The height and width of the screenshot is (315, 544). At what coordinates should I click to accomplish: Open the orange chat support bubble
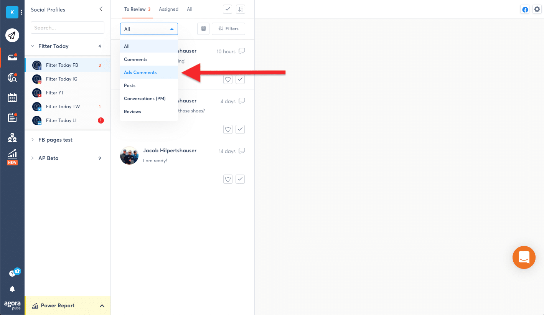pyautogui.click(x=524, y=257)
